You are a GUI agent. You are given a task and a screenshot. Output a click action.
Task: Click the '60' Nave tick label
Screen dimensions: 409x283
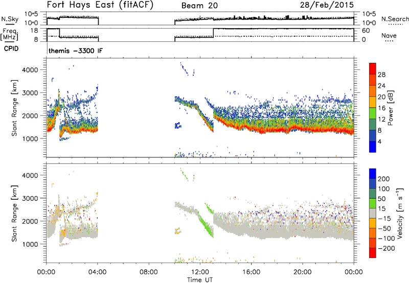(x=366, y=31)
